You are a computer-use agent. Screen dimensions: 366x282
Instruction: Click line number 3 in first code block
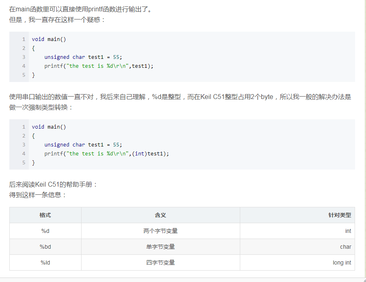point(24,57)
